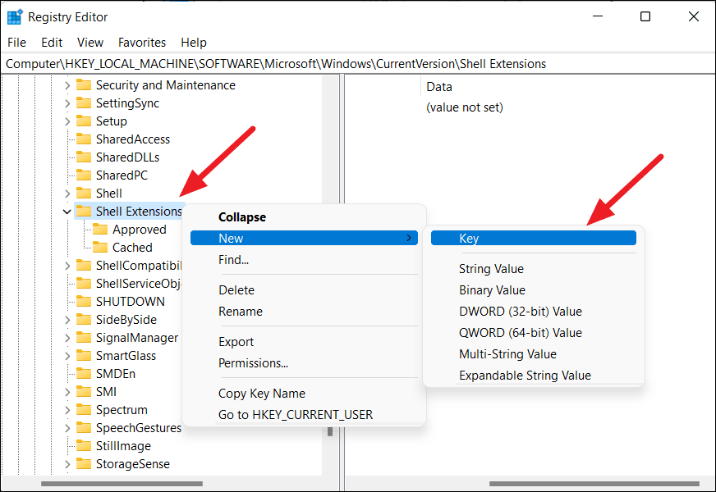Expand the SignalManager key

[x=67, y=337]
